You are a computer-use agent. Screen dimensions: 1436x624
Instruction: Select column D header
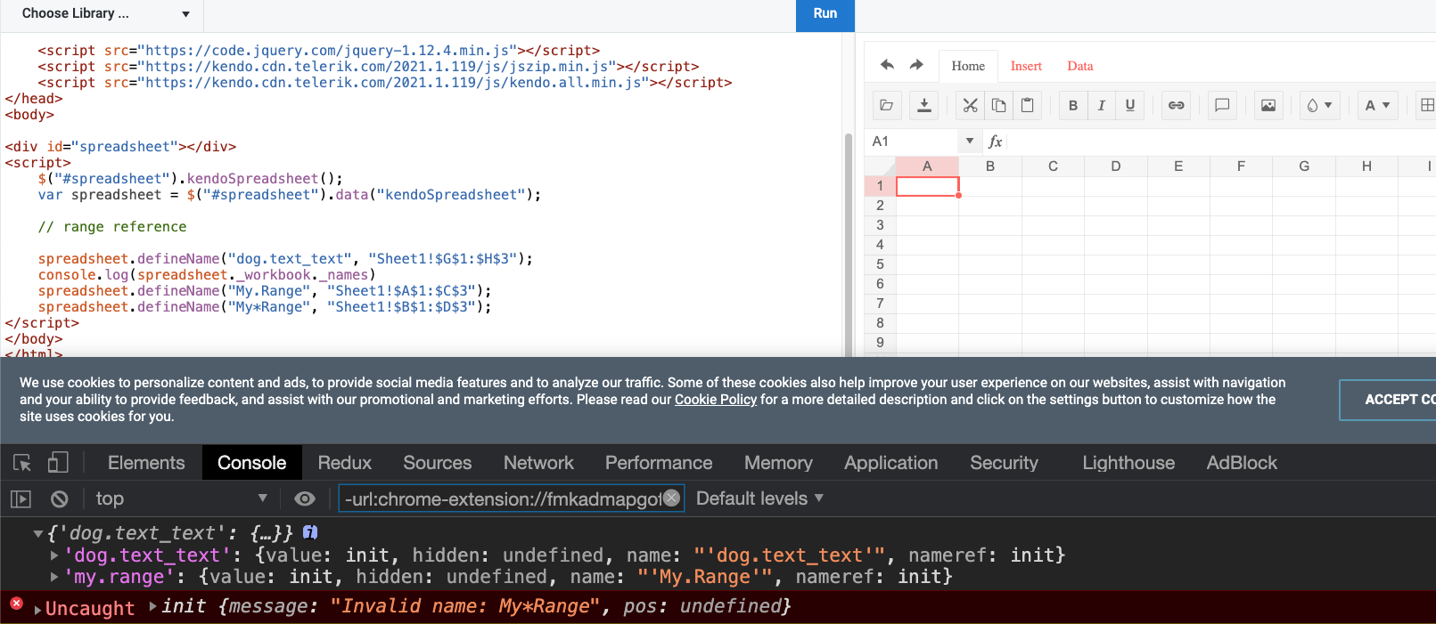[x=1116, y=166]
